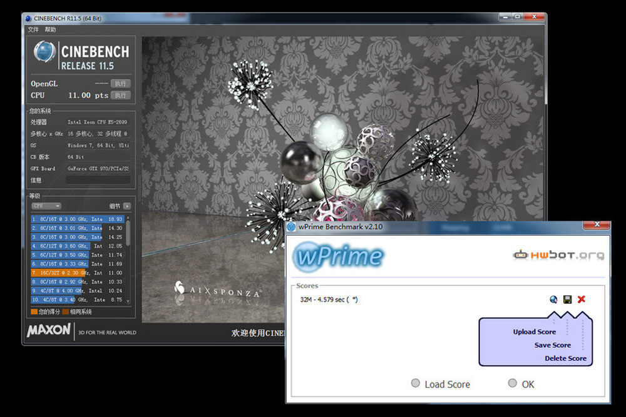Run the CPU test with its 执行 button
The width and height of the screenshot is (626, 417).
click(121, 95)
